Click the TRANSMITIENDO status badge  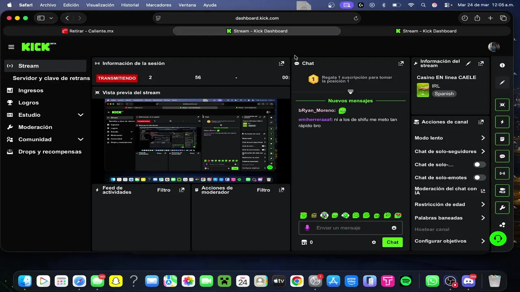point(117,78)
